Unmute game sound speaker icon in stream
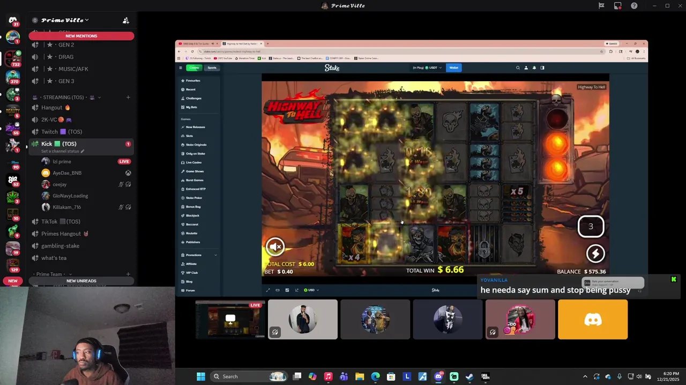The height and width of the screenshot is (385, 686). [275, 247]
